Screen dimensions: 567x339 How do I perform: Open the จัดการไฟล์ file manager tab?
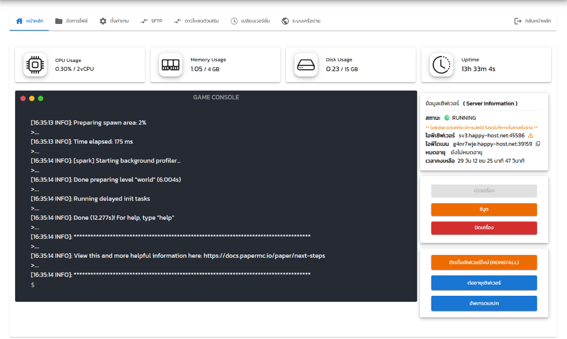coord(71,21)
